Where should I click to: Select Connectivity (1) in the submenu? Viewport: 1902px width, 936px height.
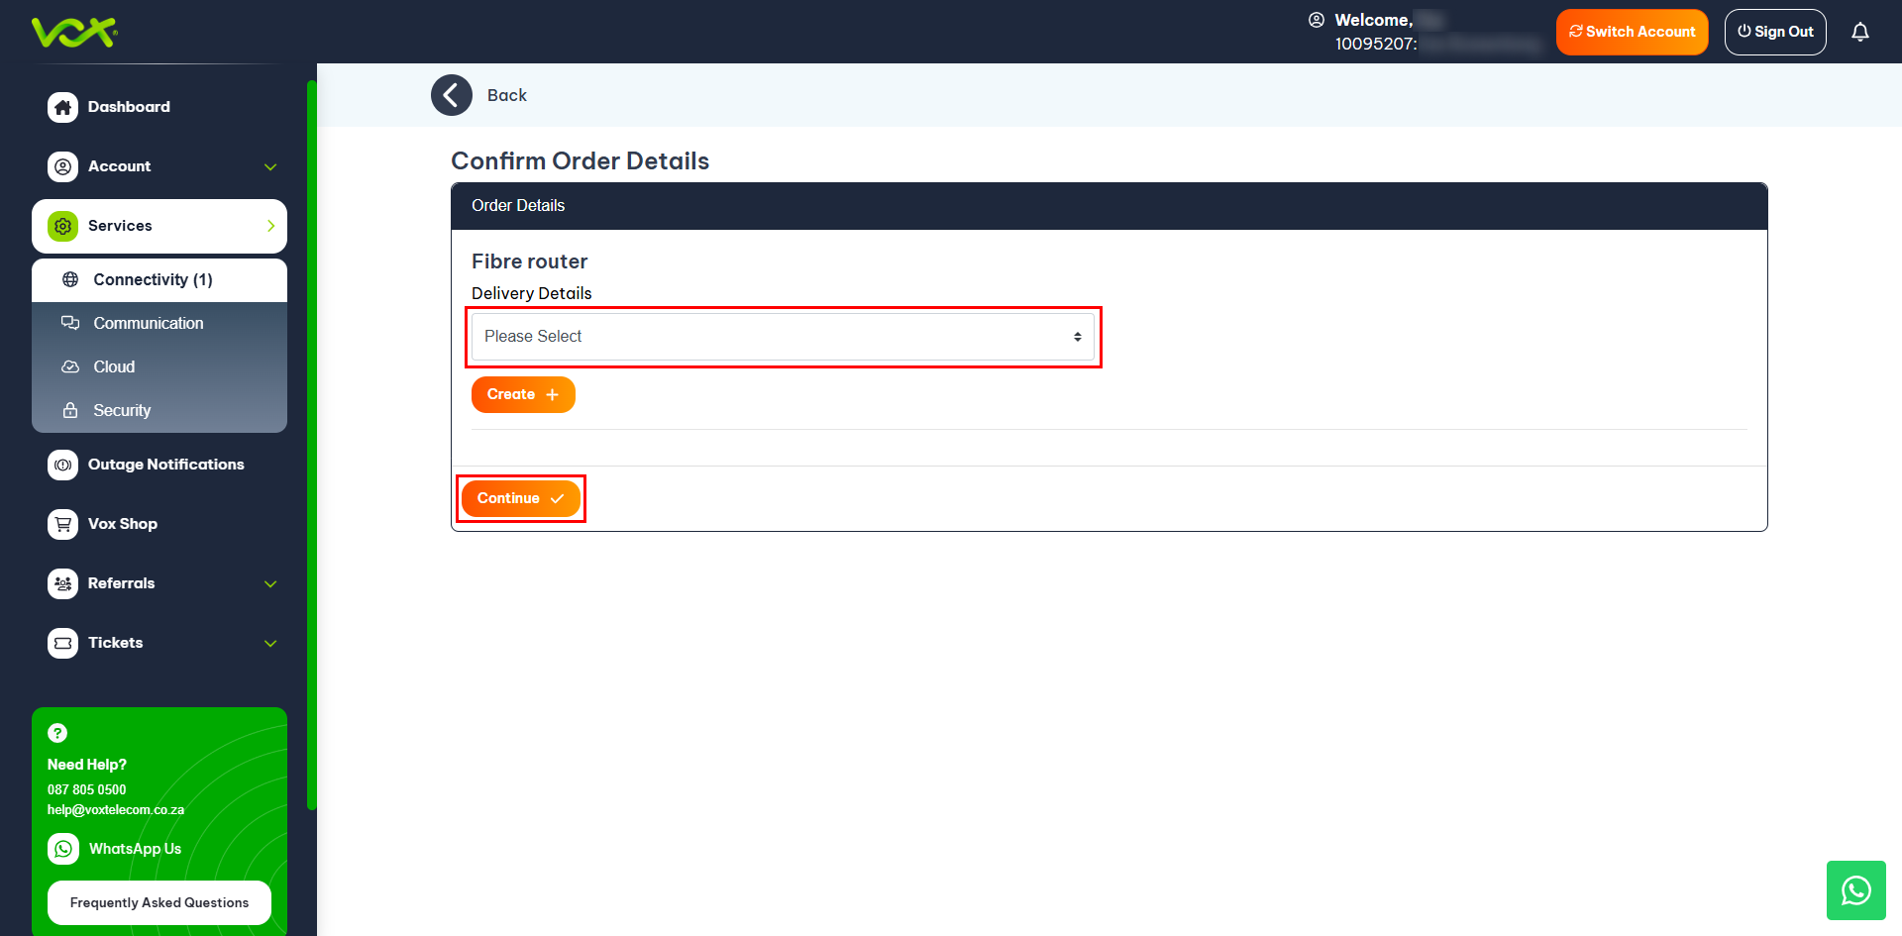[153, 280]
